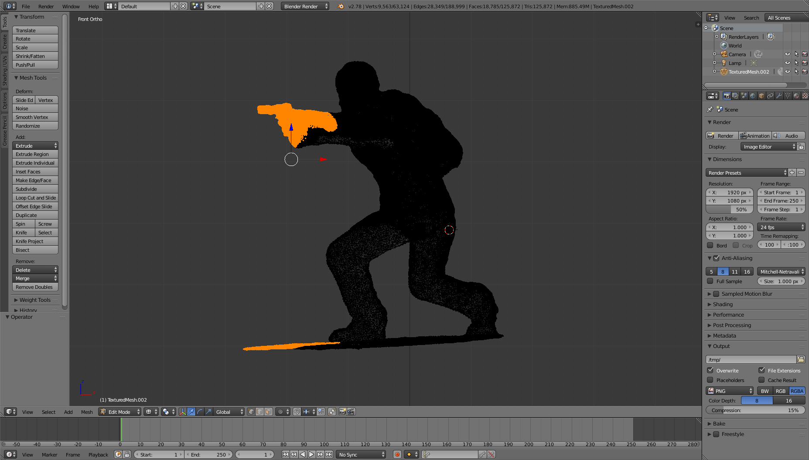Uncheck the Overwrite checkbox

(x=710, y=370)
